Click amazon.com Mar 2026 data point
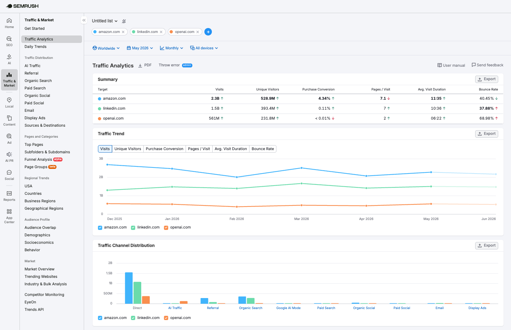 302,168
